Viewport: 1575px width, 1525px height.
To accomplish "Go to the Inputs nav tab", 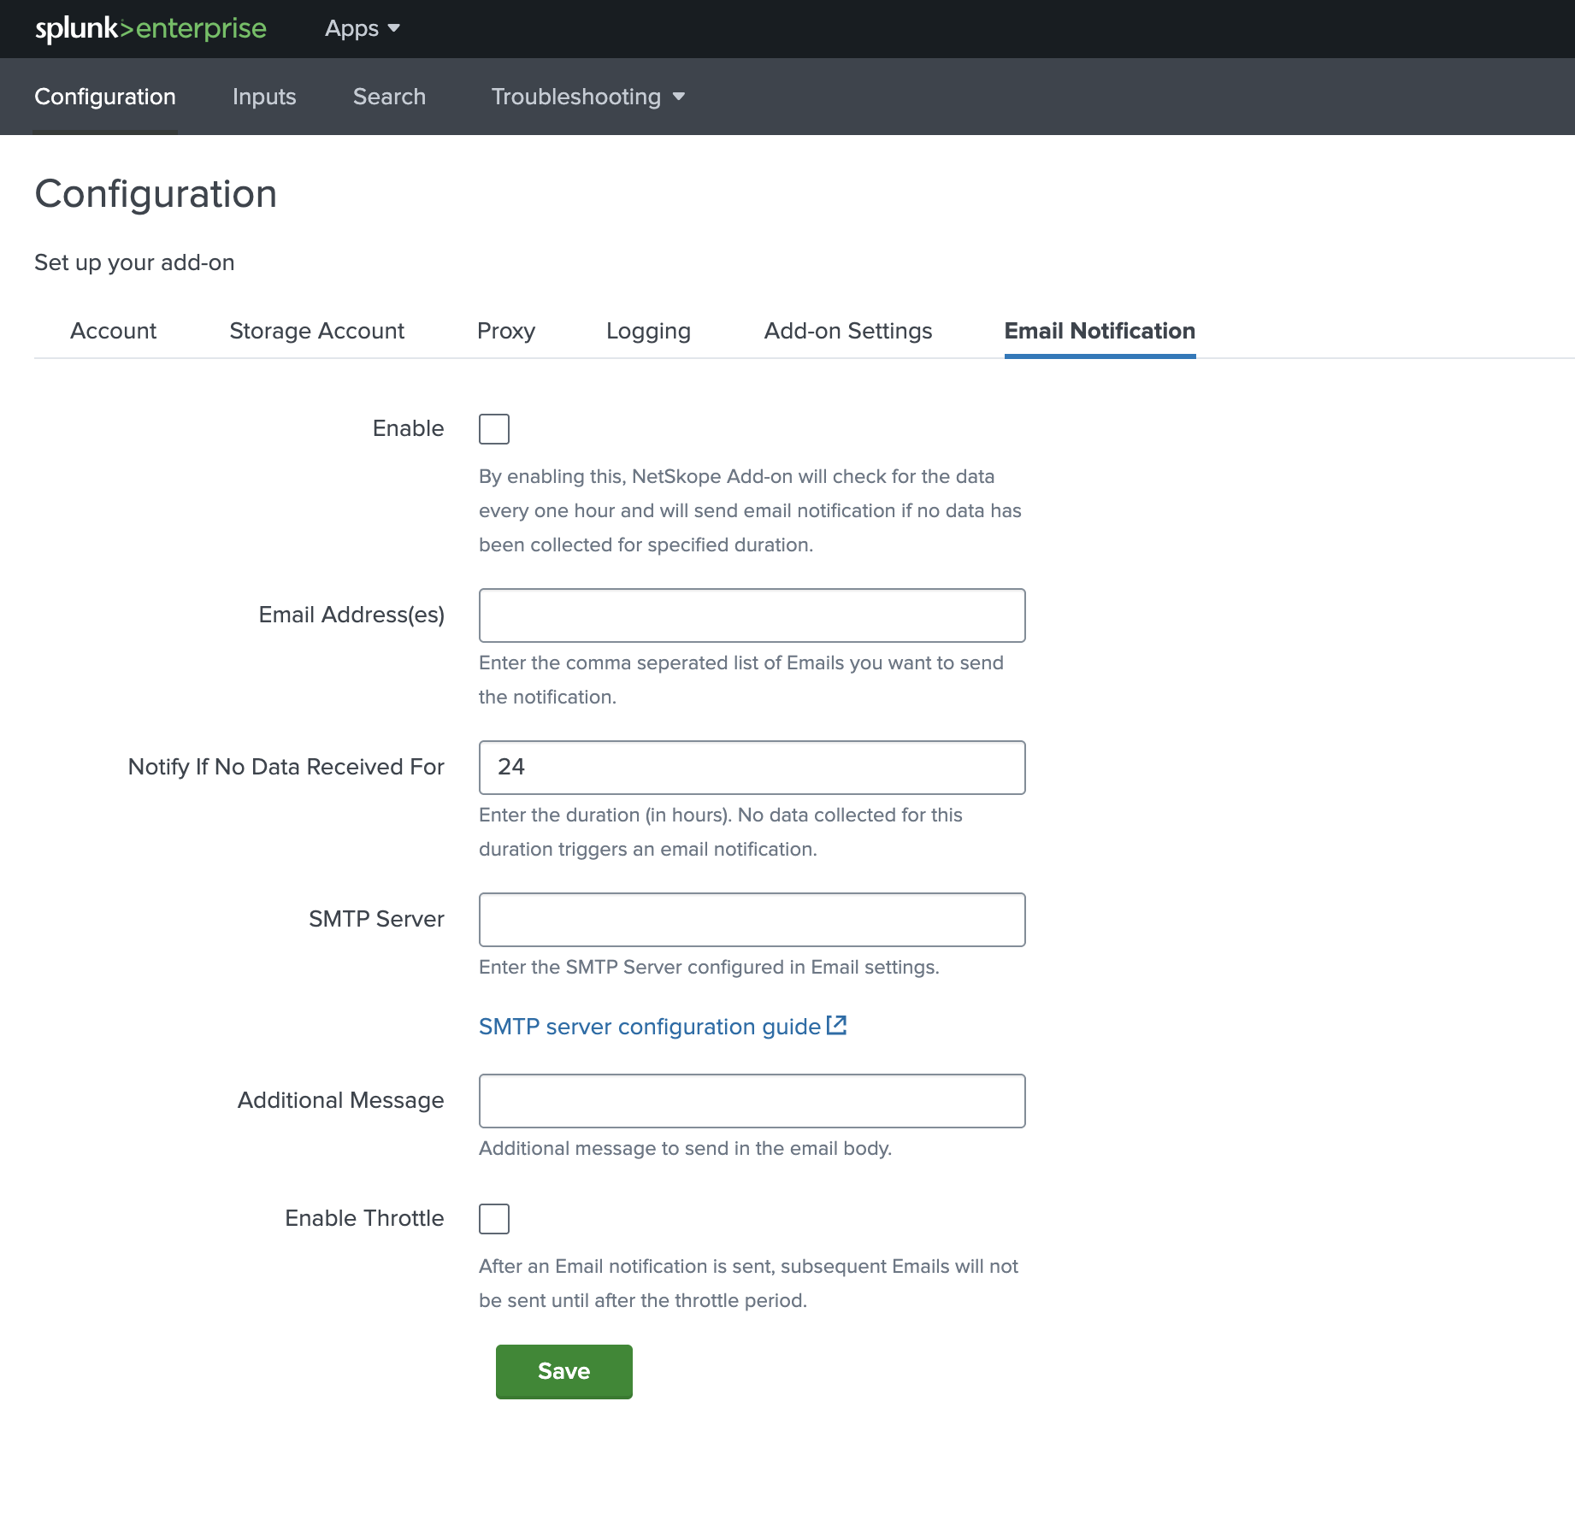I will (264, 97).
